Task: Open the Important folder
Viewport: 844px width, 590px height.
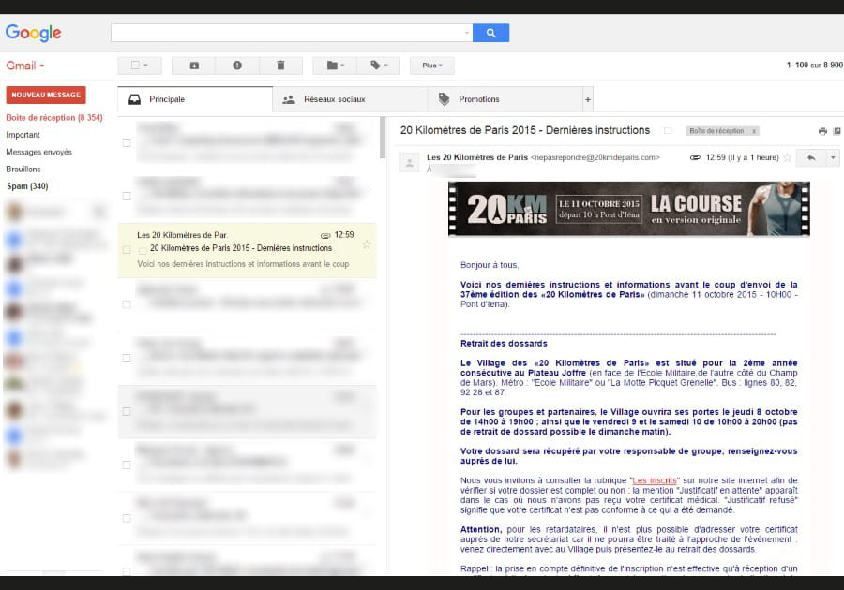Action: [23, 135]
